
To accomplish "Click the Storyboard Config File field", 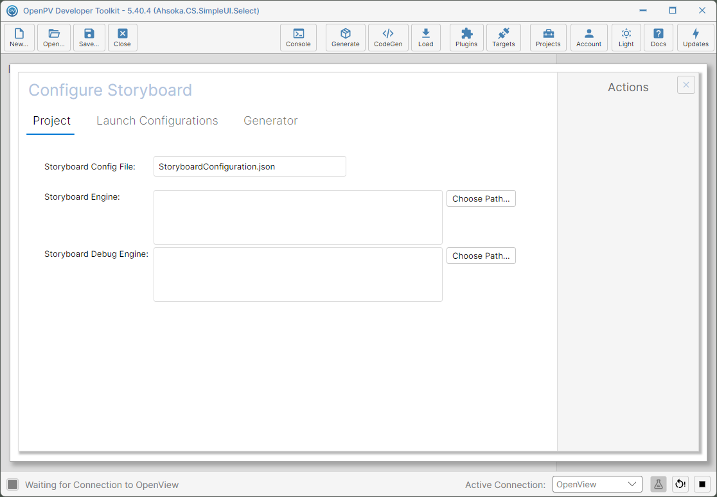I will pyautogui.click(x=250, y=166).
